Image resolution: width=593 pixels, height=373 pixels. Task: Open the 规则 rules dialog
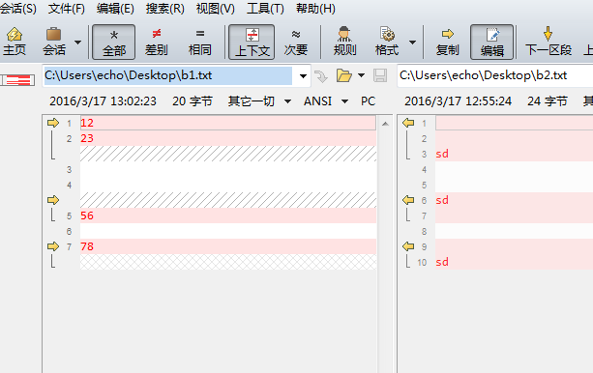[x=344, y=42]
